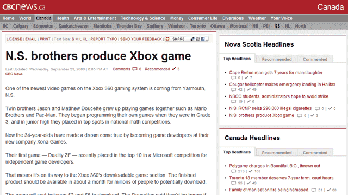Image resolution: width=348 pixels, height=195 pixels.
Task: Click REPORT TYPO link
Action: pos(104,39)
